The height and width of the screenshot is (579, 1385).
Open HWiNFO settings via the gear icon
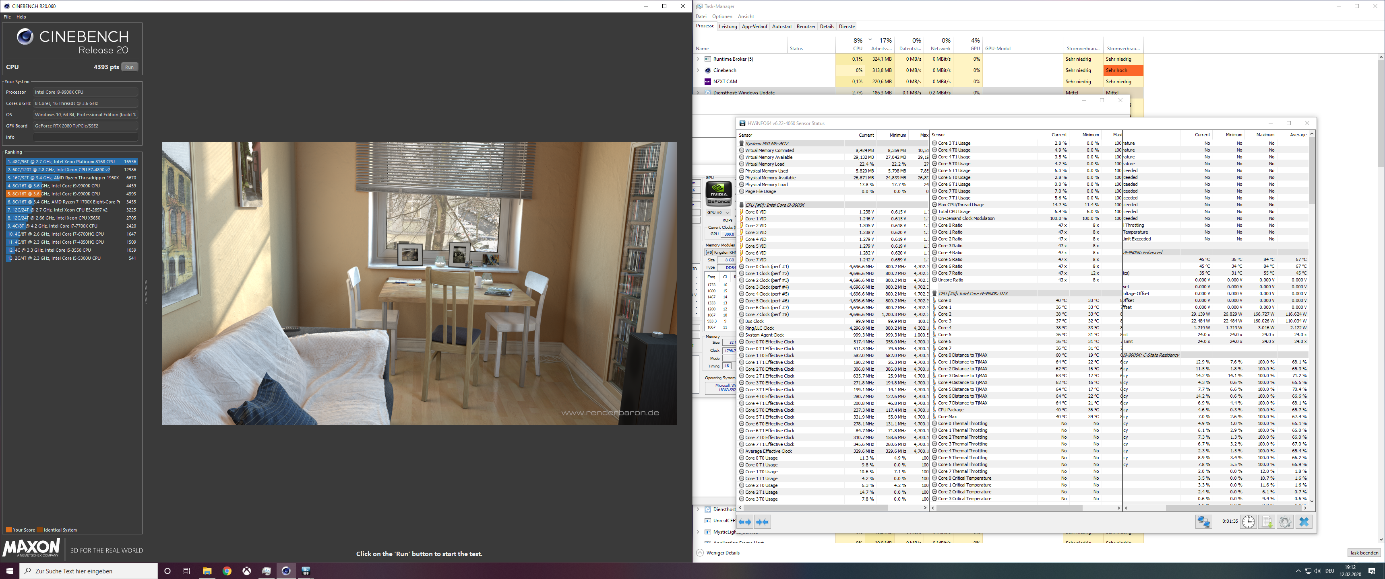pos(1285,522)
